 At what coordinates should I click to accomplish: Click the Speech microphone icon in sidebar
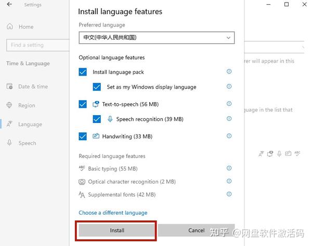click(9, 142)
